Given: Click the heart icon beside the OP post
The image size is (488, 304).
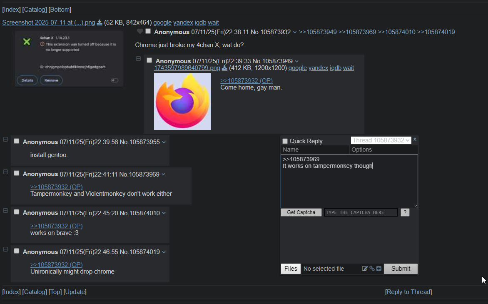Looking at the screenshot, I should 140,31.
